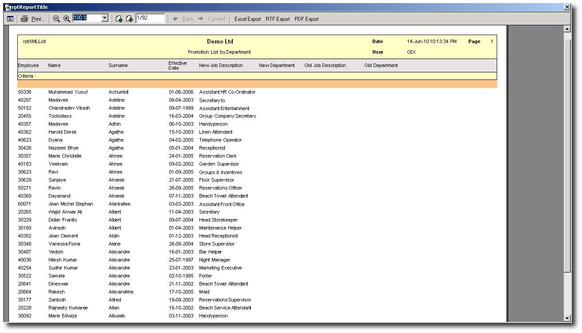
Task: Click the Forward navigation arrow
Action: click(212, 19)
